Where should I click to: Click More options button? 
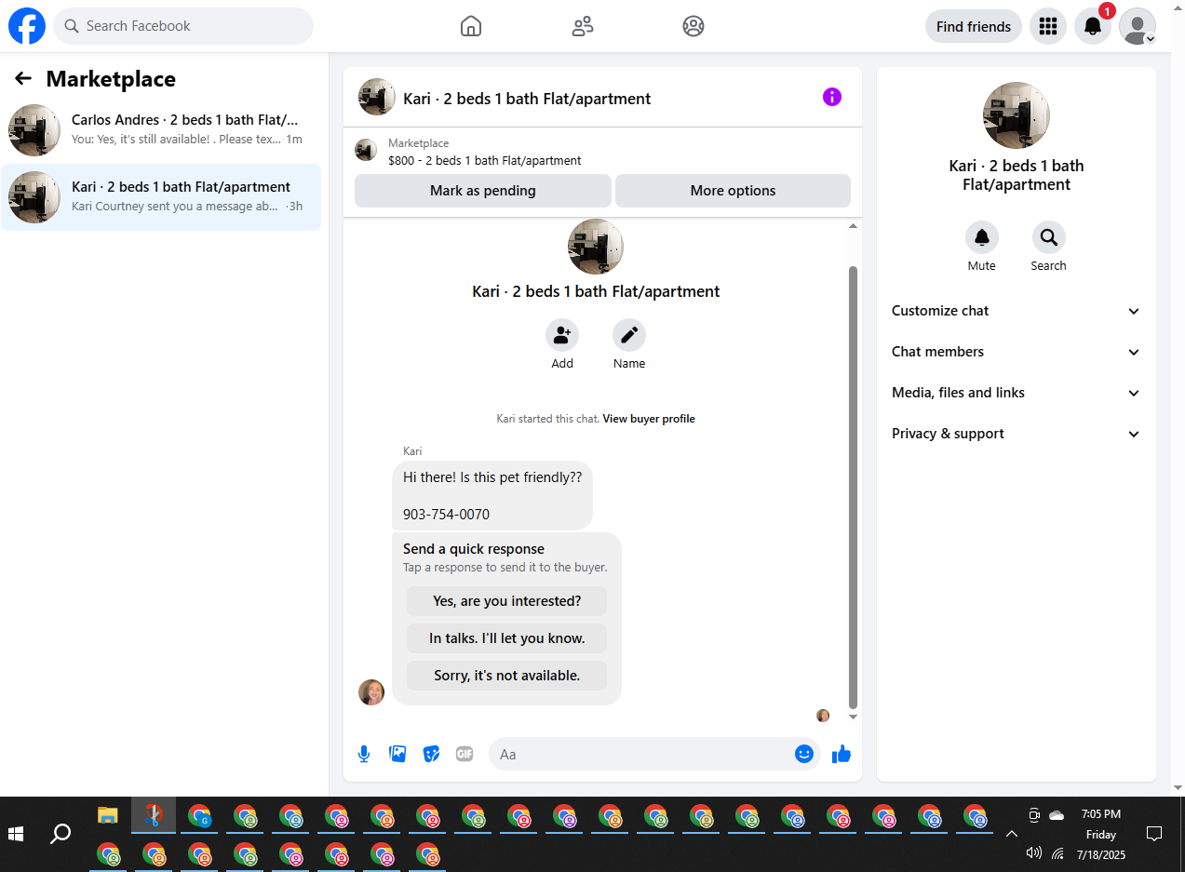pos(733,191)
